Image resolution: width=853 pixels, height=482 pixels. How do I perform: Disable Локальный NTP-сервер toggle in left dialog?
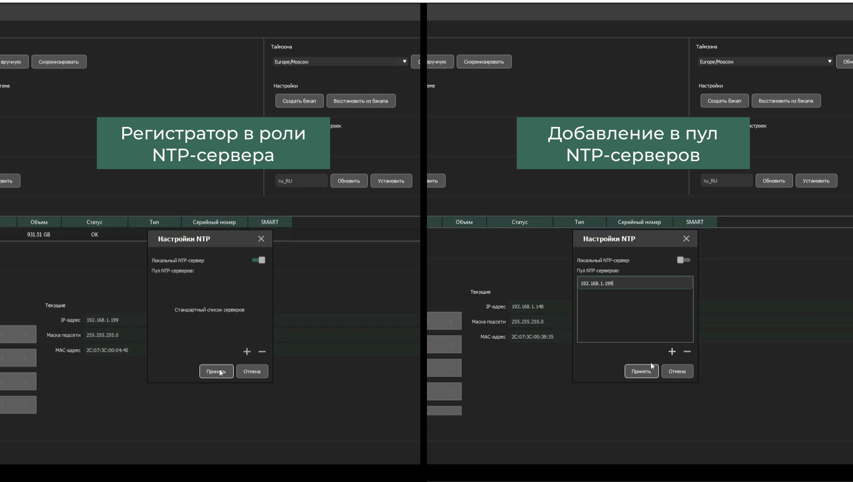(259, 260)
